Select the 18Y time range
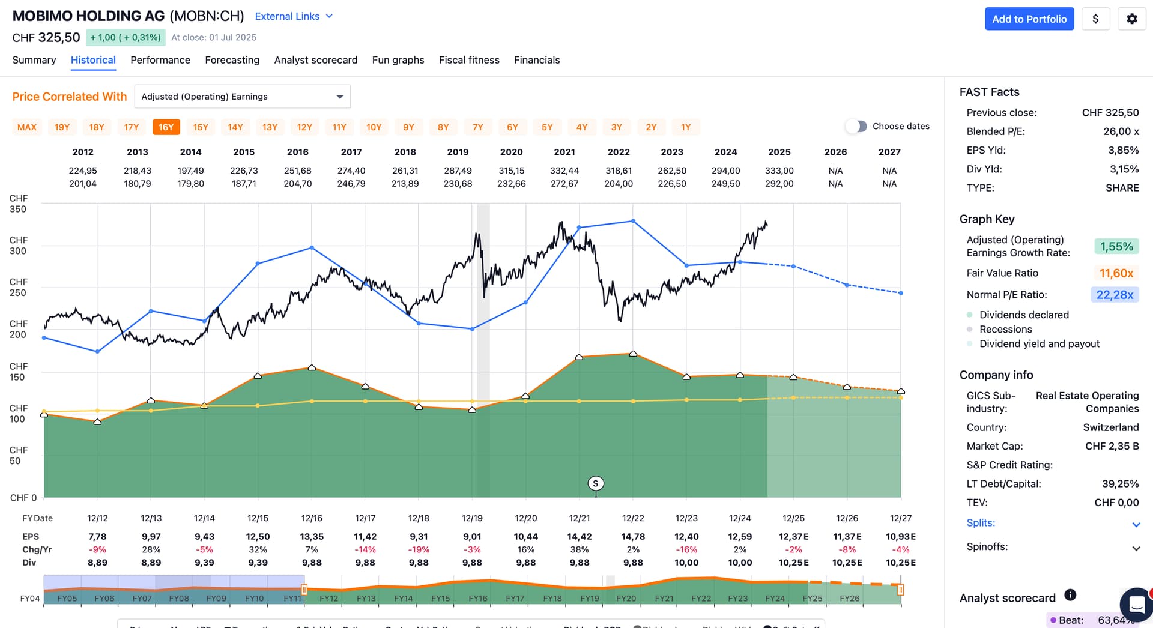This screenshot has height=628, width=1153. (x=97, y=127)
